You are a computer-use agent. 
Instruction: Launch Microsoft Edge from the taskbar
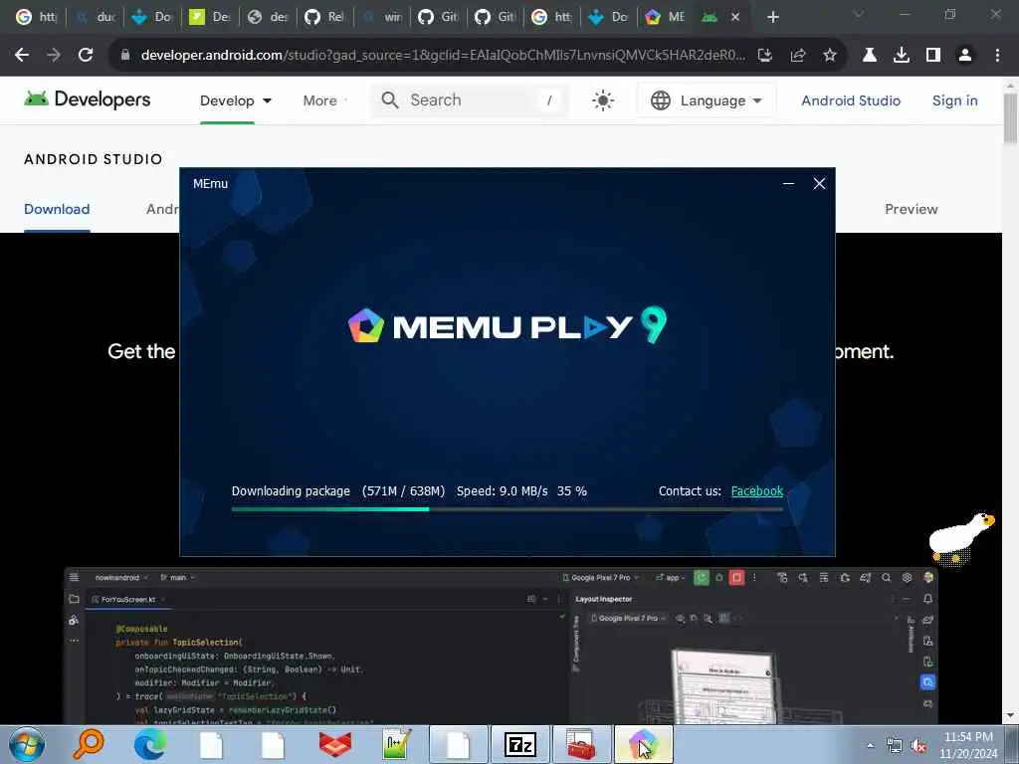tap(150, 744)
